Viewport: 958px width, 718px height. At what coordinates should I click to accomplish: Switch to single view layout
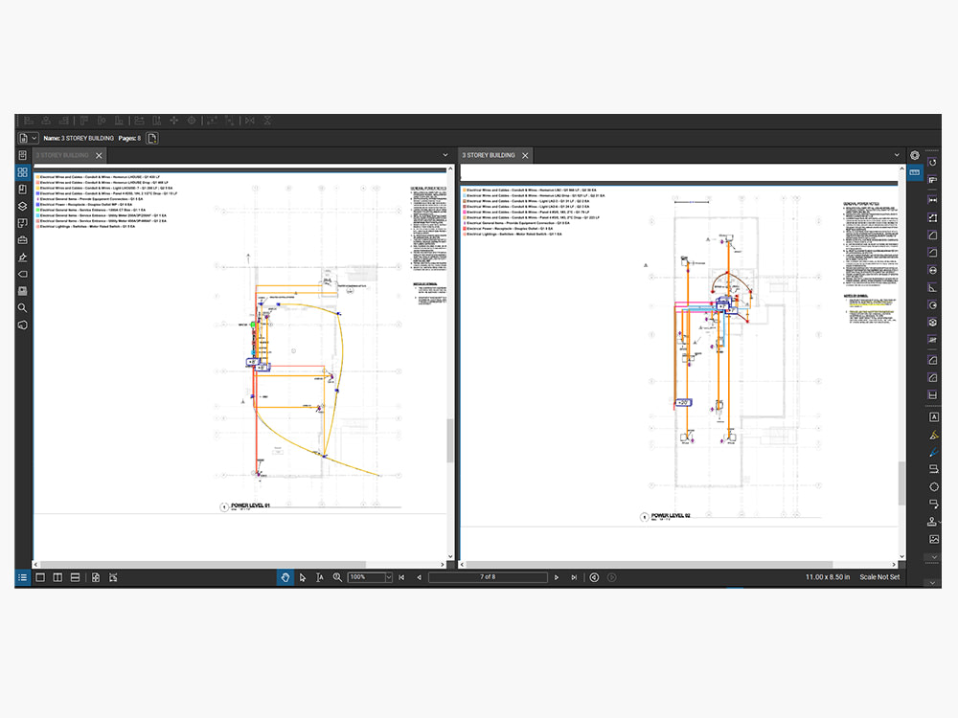40,577
